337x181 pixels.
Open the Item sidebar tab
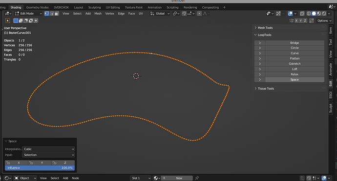tap(331, 31)
